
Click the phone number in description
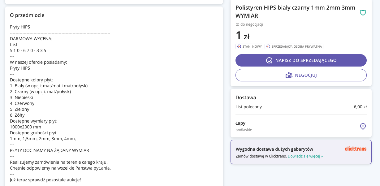click(28, 50)
